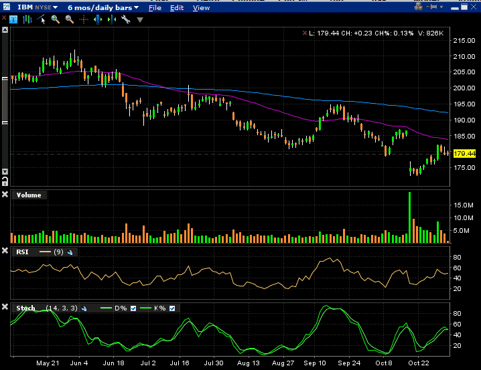Close the Volume panel
This screenshot has width=481, height=370.
tap(5, 194)
